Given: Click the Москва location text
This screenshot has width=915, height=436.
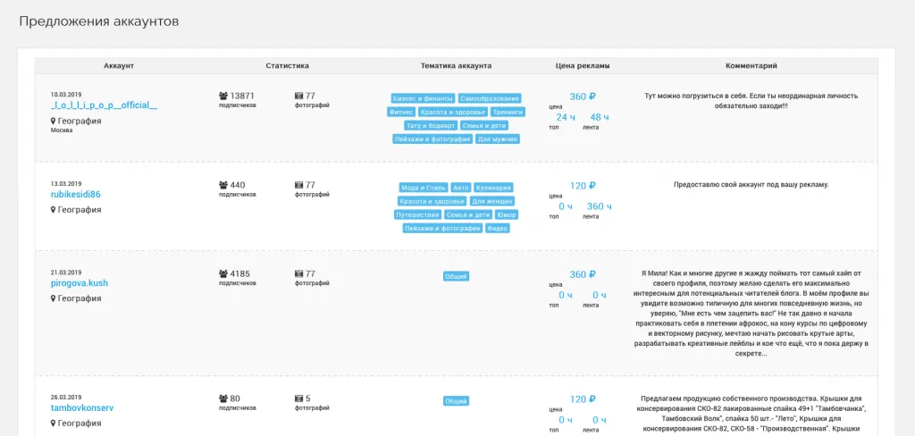Looking at the screenshot, I should click(x=62, y=130).
